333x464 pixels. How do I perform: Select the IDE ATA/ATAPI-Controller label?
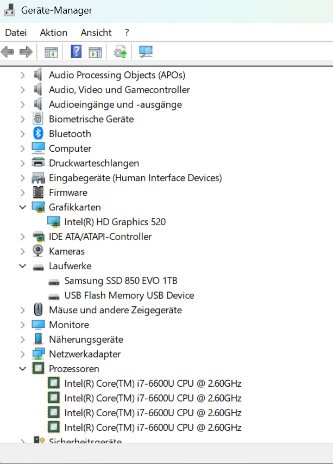(x=100, y=237)
